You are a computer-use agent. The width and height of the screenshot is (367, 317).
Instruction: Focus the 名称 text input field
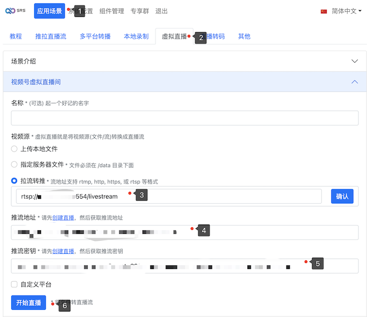click(x=185, y=118)
